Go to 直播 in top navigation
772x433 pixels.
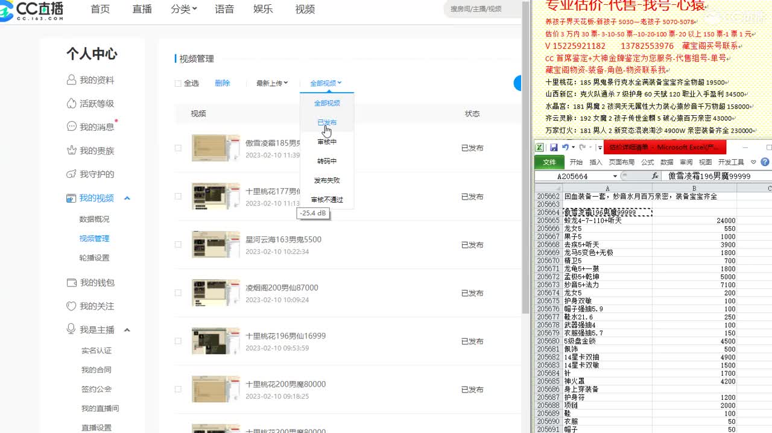142,9
